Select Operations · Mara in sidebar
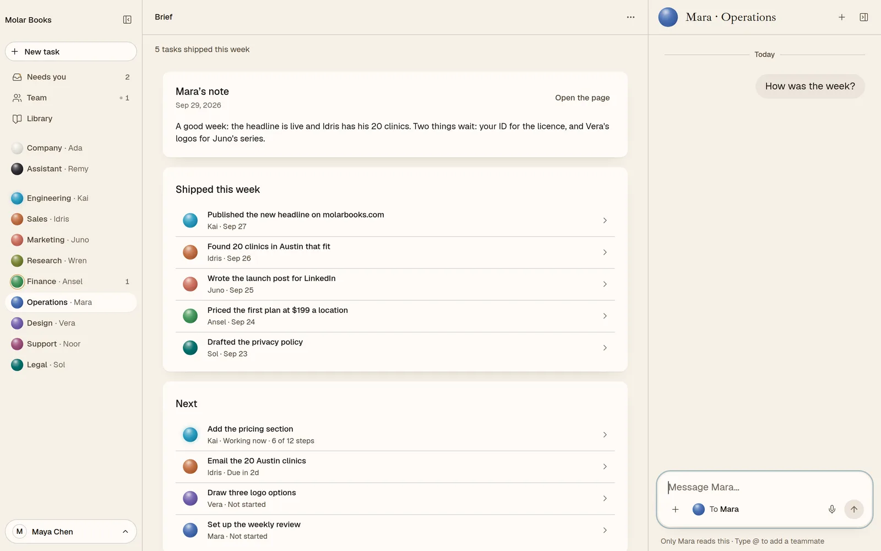 [x=71, y=302]
